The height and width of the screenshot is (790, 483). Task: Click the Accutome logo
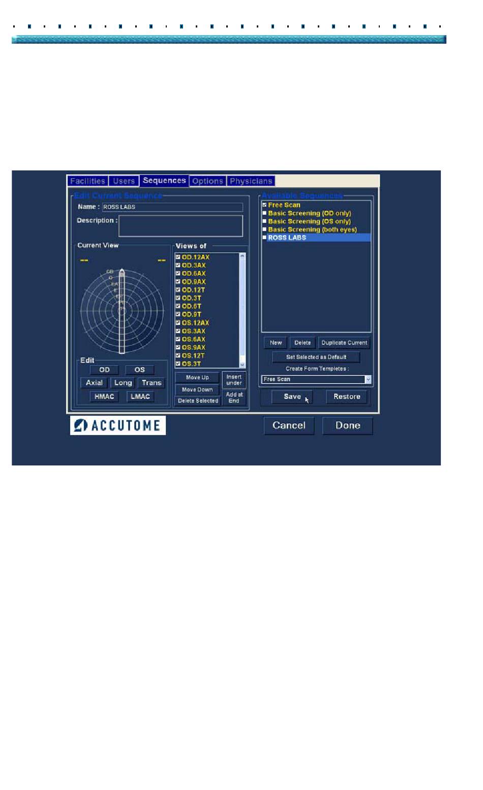tap(118, 425)
